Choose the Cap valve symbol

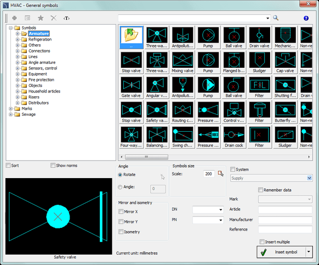[285, 62]
